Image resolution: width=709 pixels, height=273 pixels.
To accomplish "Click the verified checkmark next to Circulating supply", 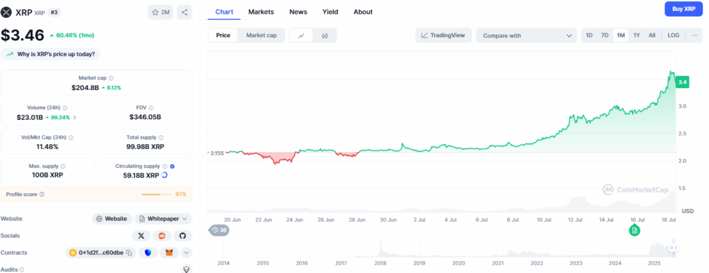I will [172, 166].
